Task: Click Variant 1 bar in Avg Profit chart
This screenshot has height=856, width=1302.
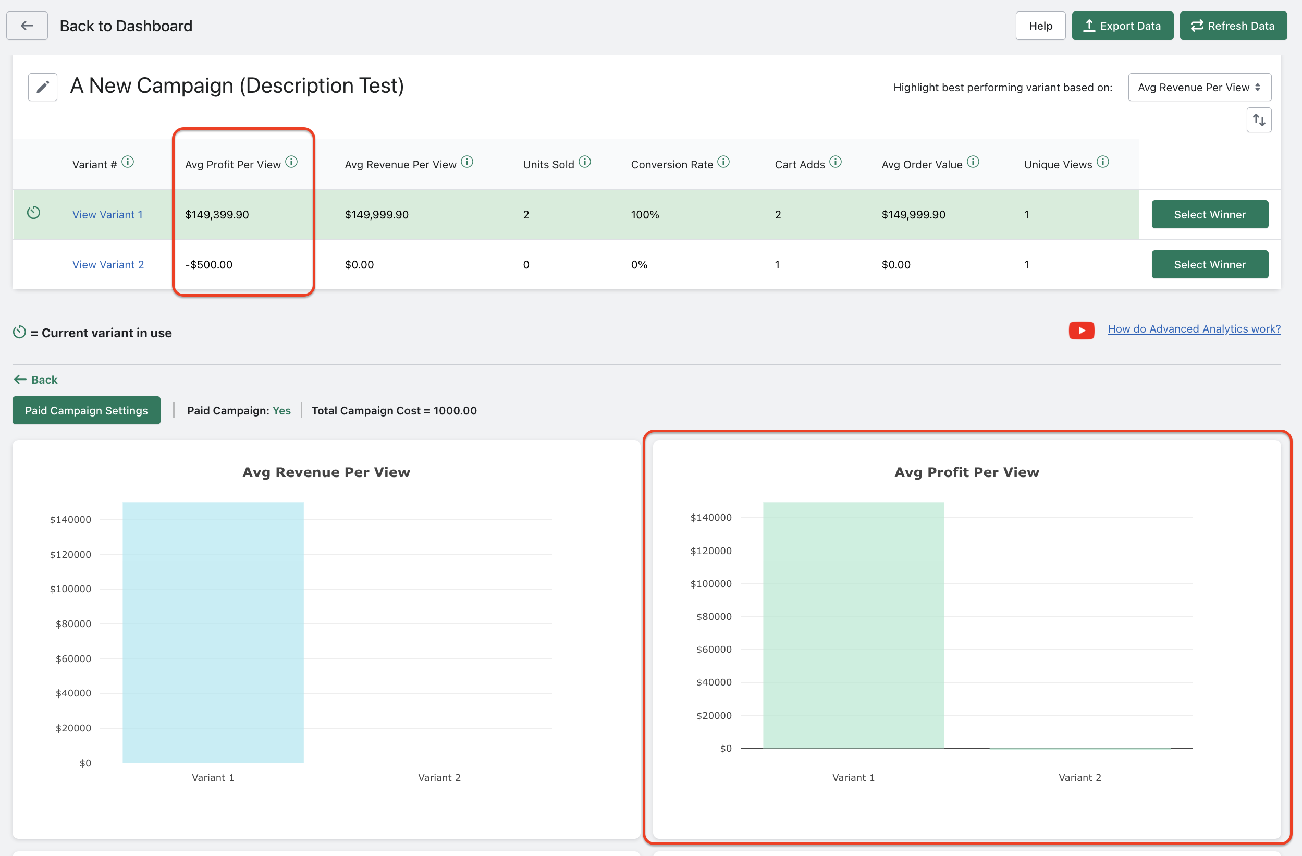Action: 853,624
